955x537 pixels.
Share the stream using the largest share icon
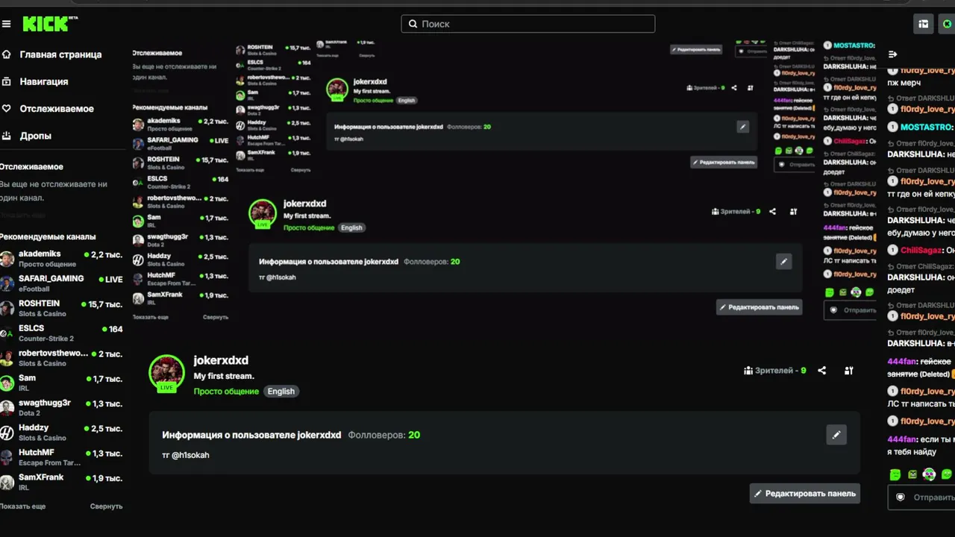822,371
